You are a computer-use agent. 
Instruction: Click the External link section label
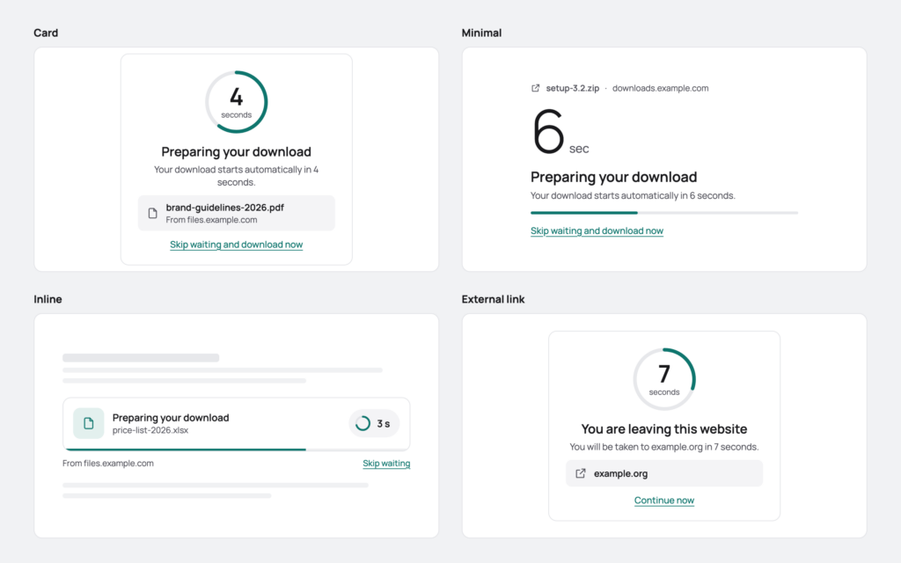click(x=493, y=299)
